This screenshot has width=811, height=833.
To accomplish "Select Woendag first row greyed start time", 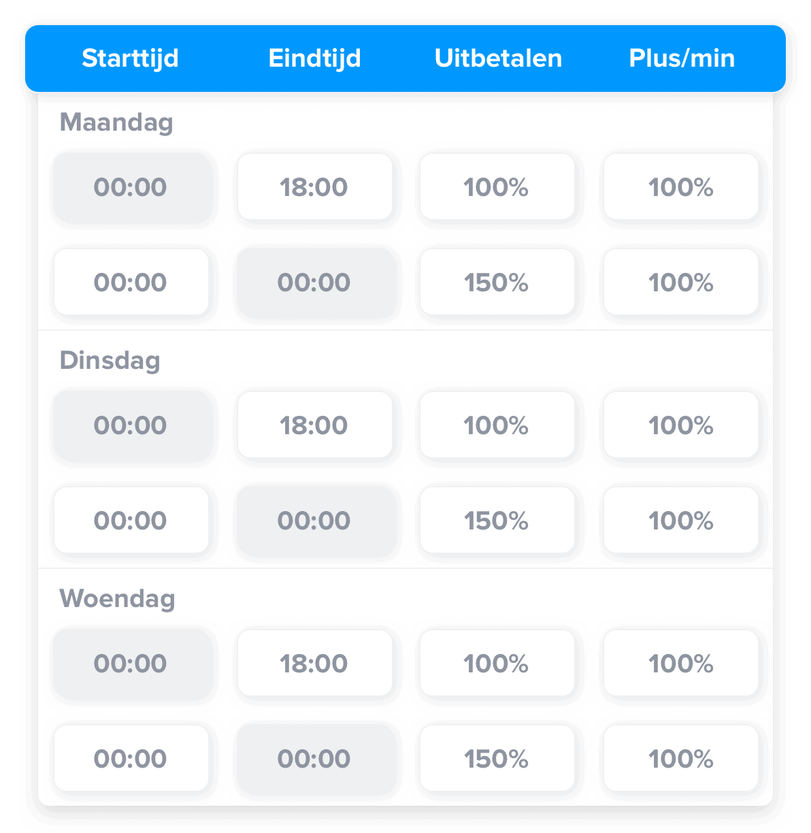I will pos(131,664).
